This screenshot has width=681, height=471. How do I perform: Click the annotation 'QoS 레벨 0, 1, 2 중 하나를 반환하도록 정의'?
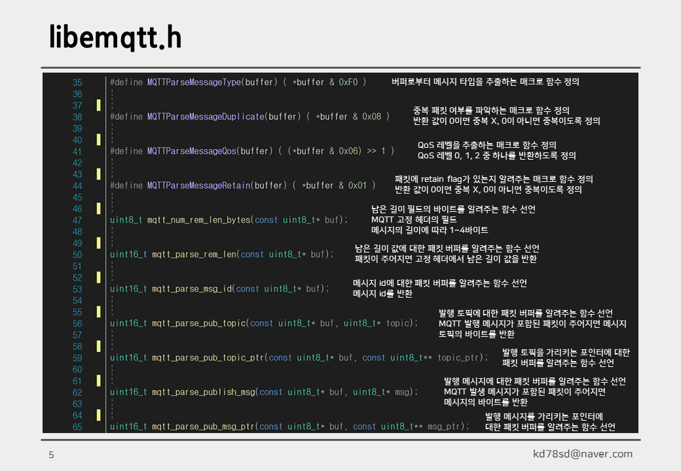click(x=497, y=155)
